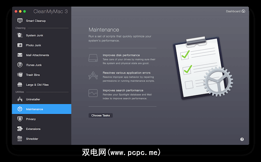Click 'Improves search performance' heading
This screenshot has height=162, width=261.
click(x=123, y=90)
